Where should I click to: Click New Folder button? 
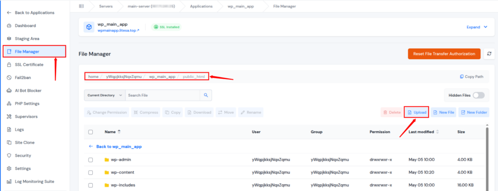(x=474, y=112)
